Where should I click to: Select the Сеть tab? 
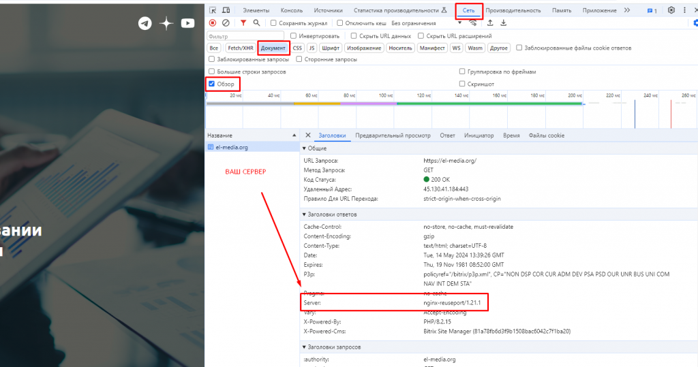468,10
